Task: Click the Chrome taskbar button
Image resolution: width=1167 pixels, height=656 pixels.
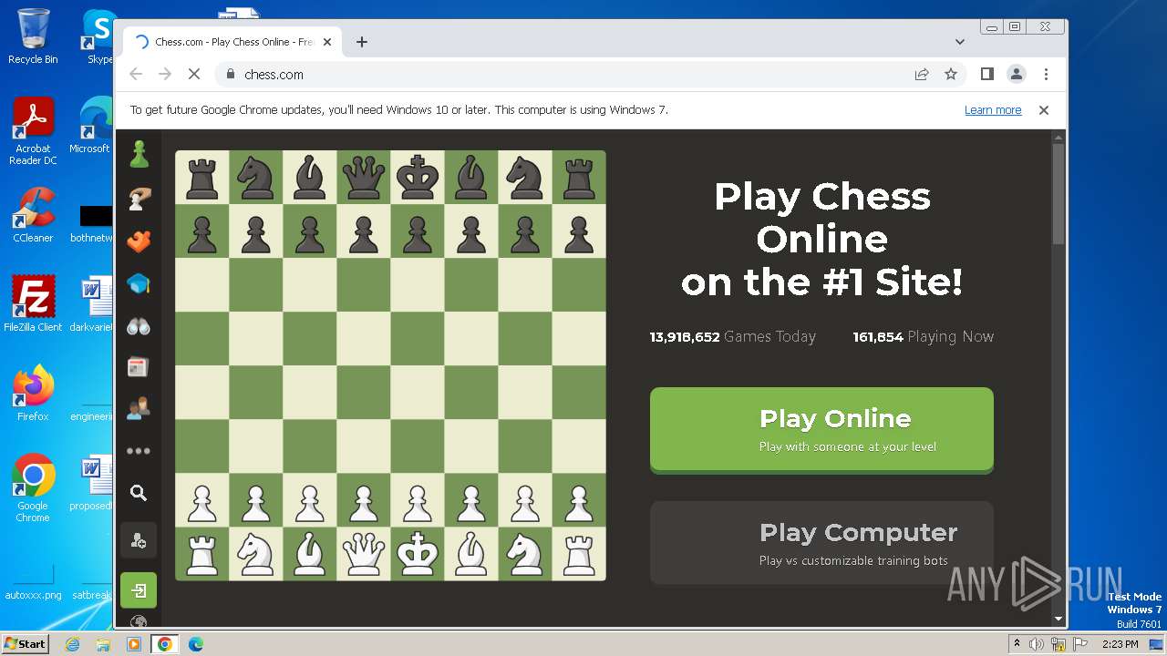Action: click(x=165, y=644)
